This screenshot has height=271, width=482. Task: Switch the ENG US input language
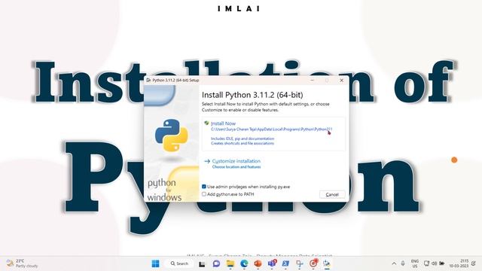coord(415,263)
